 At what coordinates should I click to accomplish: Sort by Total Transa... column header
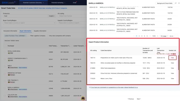pos(53,46)
